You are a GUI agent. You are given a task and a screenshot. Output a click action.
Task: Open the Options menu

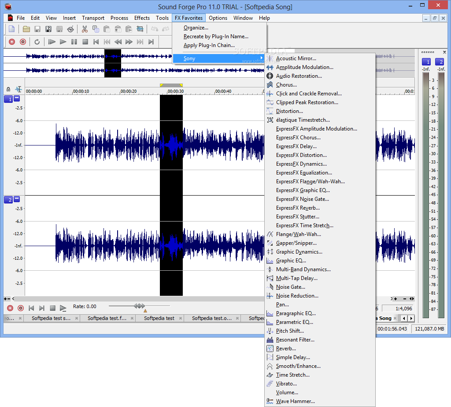tap(218, 18)
